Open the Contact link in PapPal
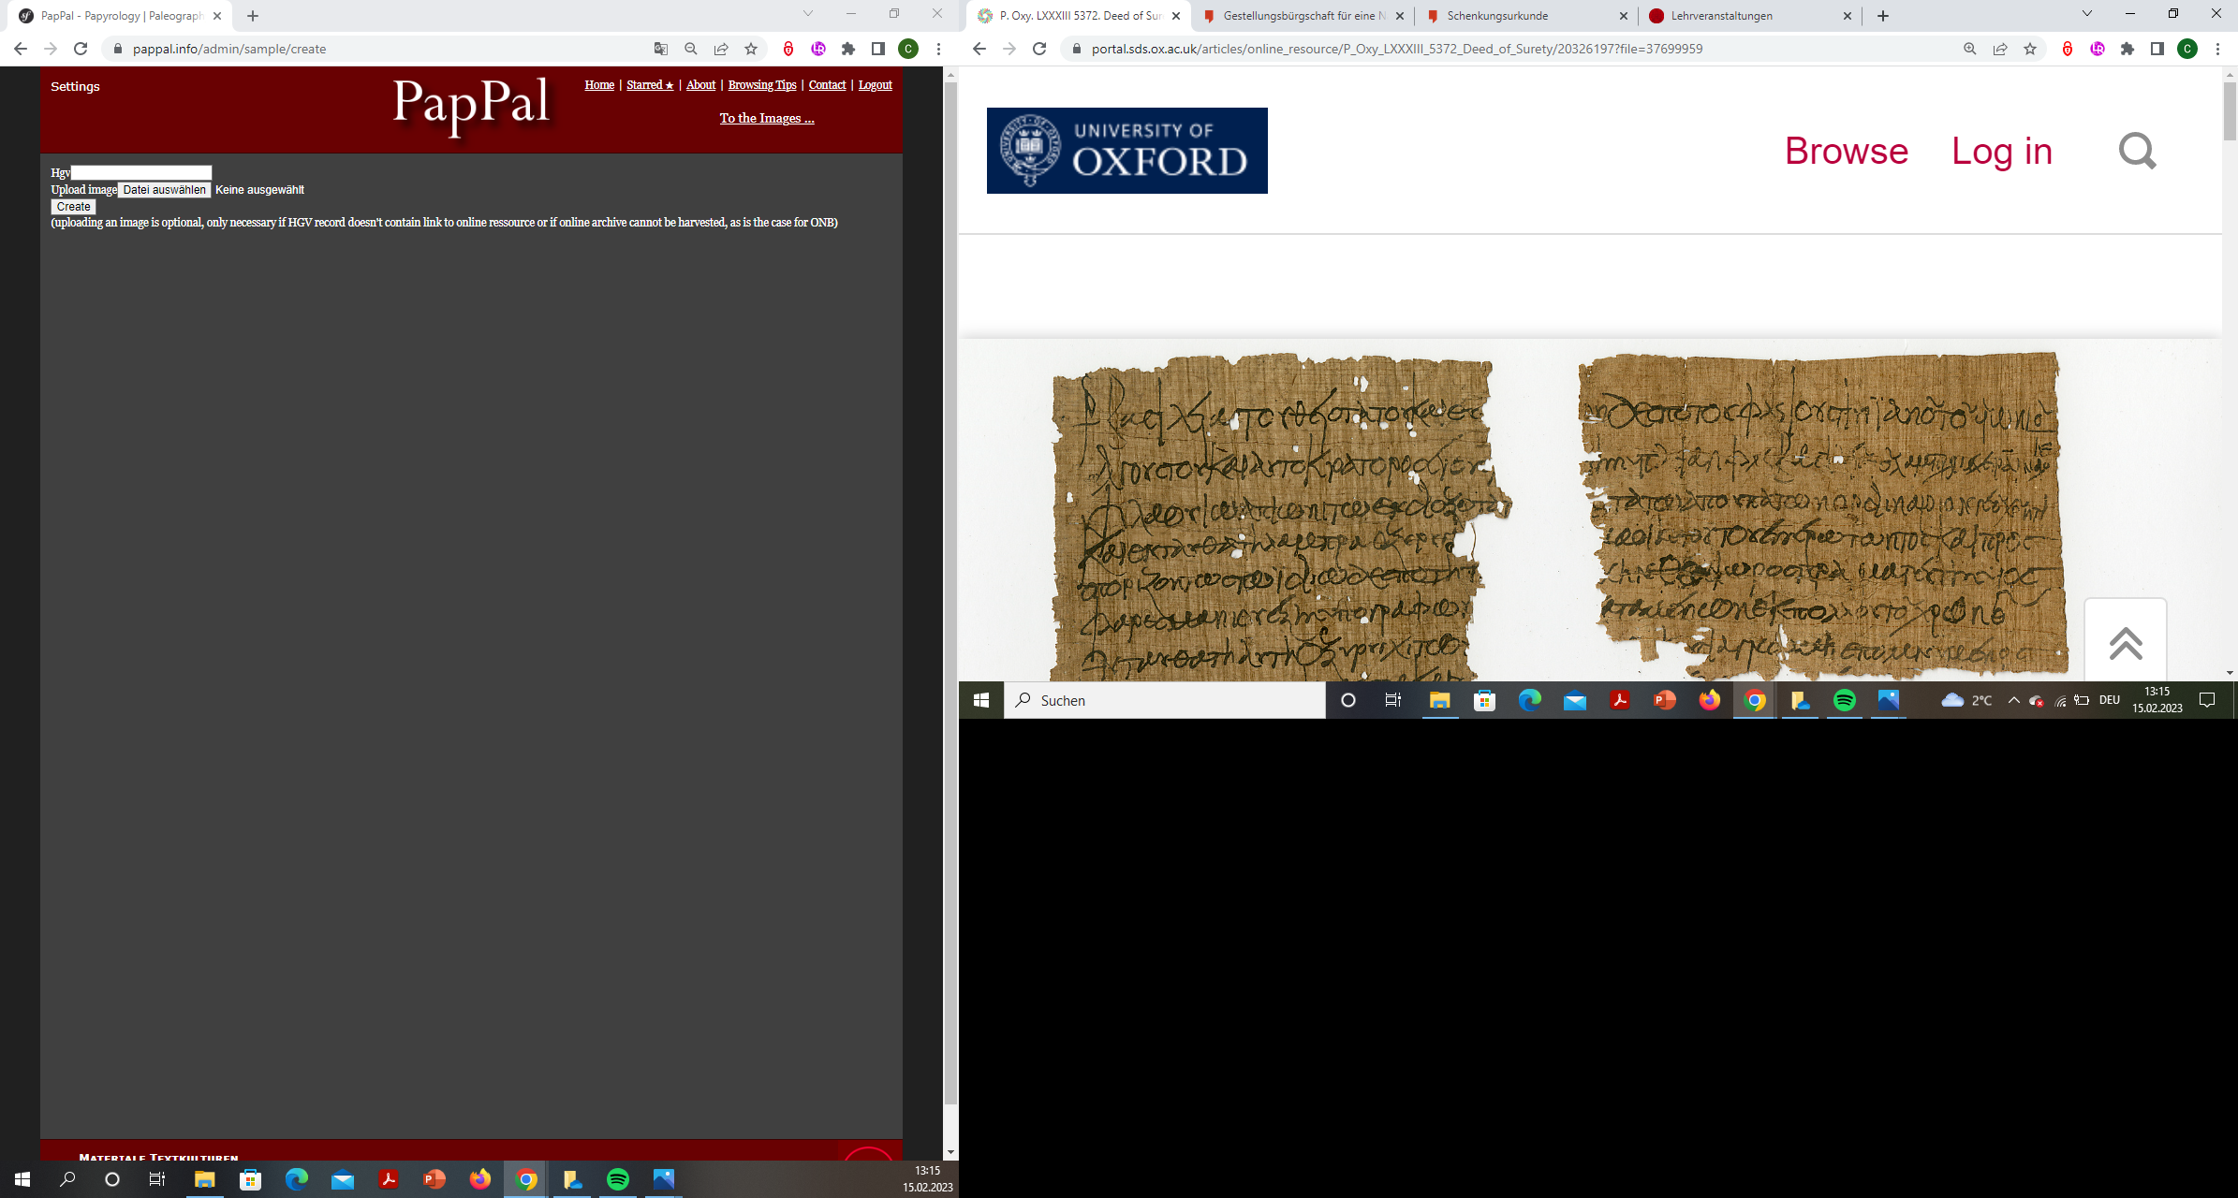The height and width of the screenshot is (1198, 2238). click(x=827, y=85)
